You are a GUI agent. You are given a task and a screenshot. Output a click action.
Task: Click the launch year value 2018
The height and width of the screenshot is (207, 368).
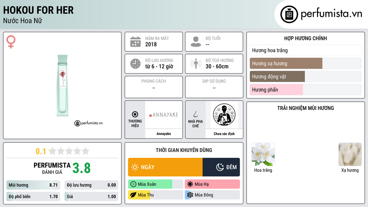coord(151,44)
